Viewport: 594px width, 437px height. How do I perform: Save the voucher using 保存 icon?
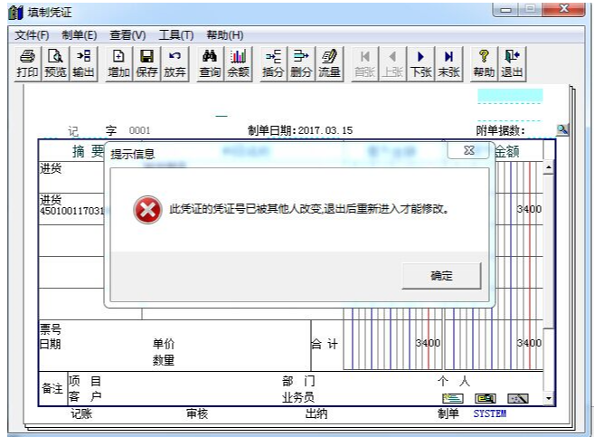click(x=146, y=63)
